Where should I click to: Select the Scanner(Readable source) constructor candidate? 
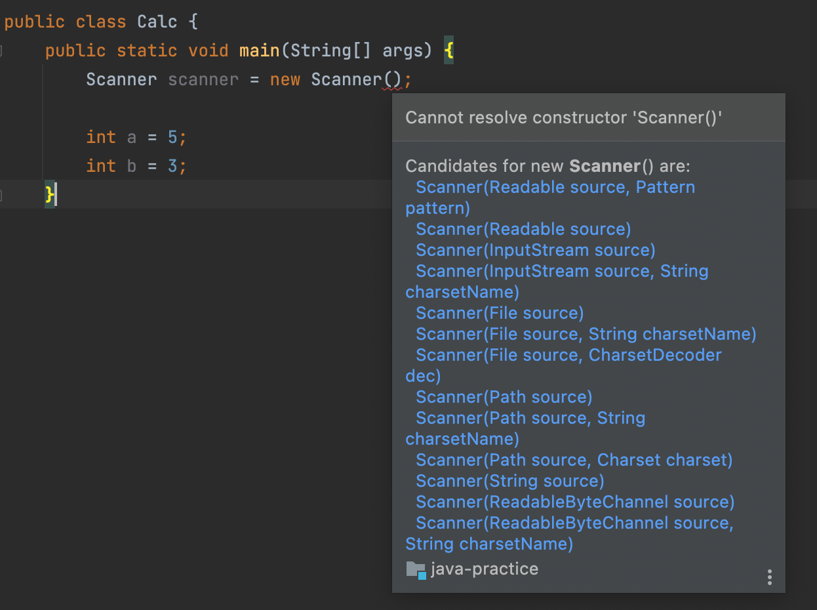(522, 229)
